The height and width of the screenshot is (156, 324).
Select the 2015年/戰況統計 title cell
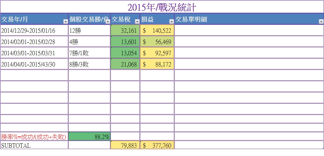point(162,7)
